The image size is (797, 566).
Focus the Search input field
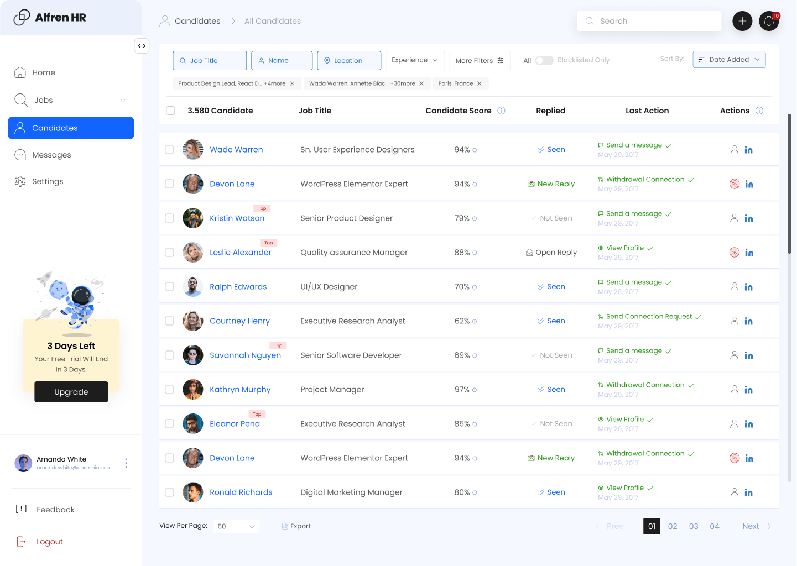(649, 21)
